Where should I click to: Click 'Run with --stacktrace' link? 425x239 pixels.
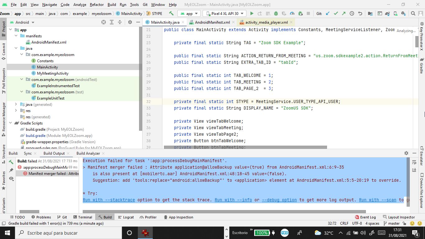(109, 200)
